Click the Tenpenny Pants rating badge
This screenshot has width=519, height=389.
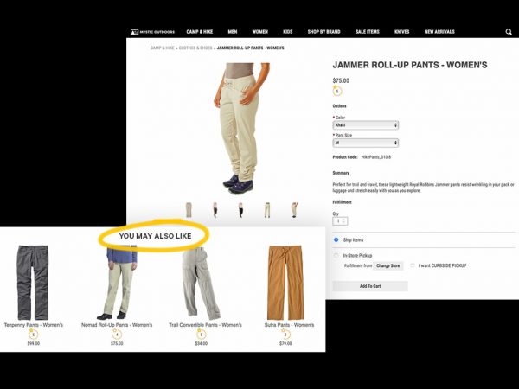[33, 335]
